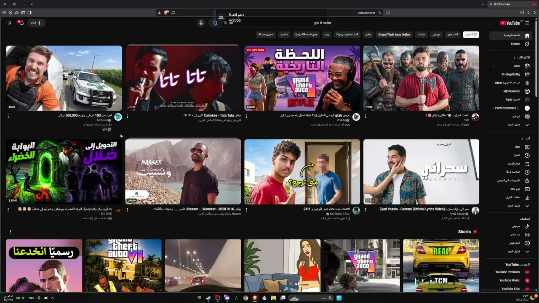Open the sidebar Home page icon
The width and height of the screenshot is (539, 303).
click(x=527, y=35)
